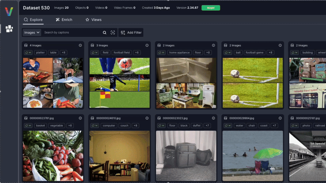The image size is (326, 183).
Task: Open the dataset grid icon in sidebar
Action: 9,28
